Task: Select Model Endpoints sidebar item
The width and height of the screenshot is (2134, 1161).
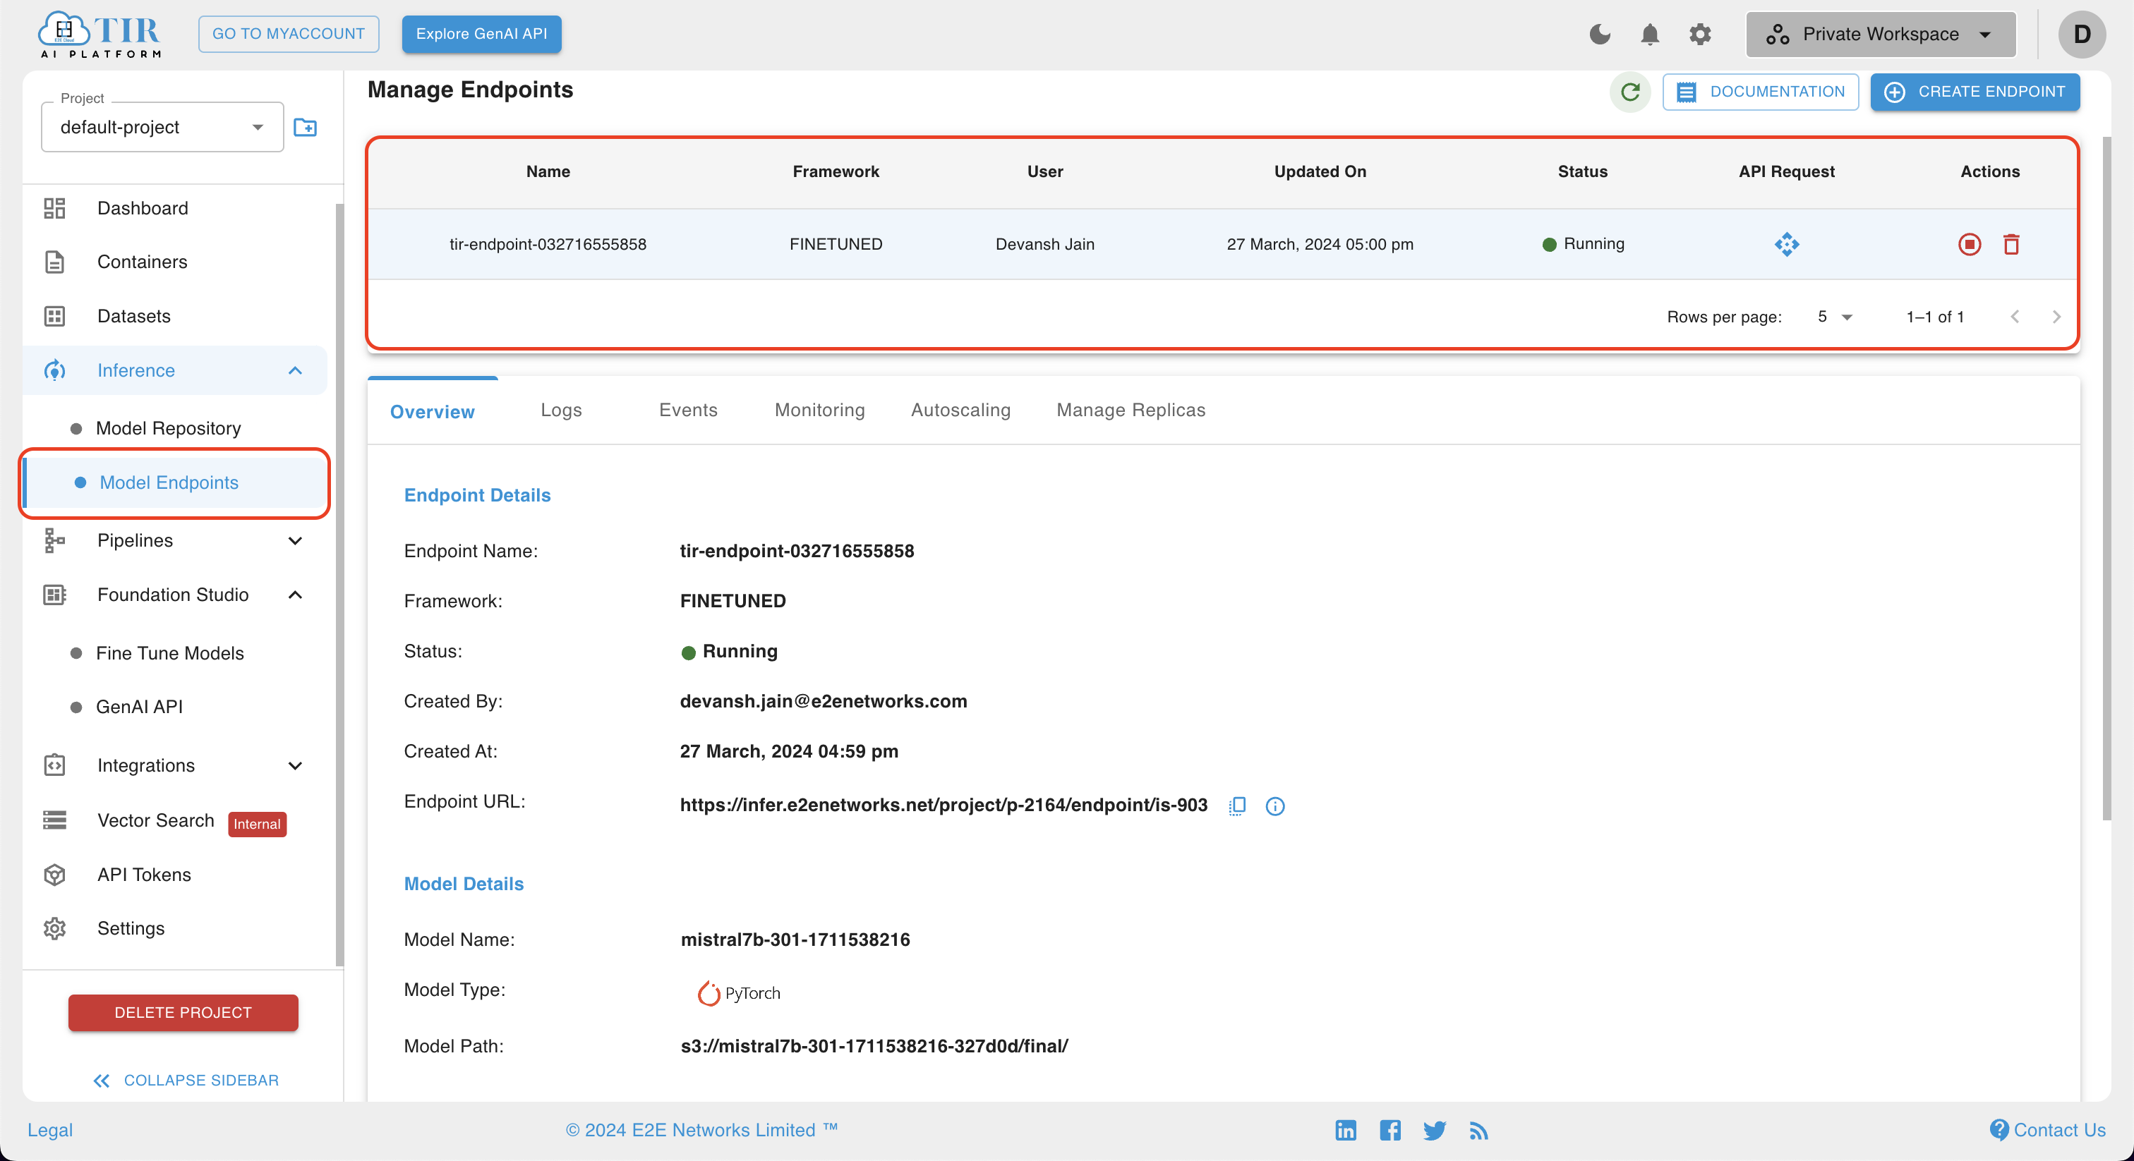Action: (x=176, y=482)
